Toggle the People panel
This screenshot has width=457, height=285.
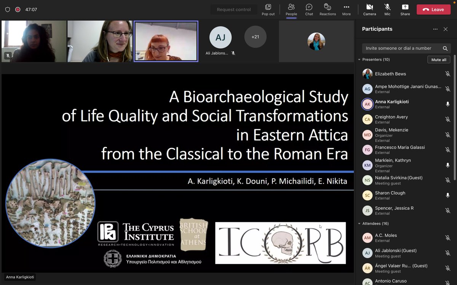[291, 9]
